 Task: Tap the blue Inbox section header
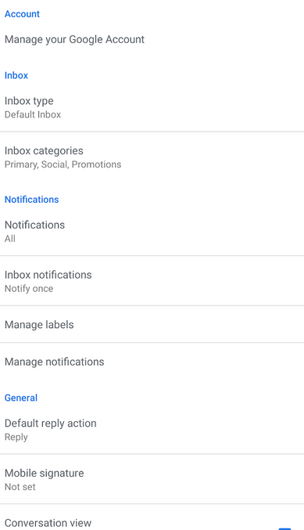pos(16,75)
